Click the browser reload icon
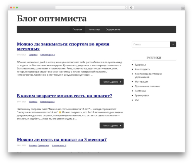This screenshot has width=193, height=164. 125,8
